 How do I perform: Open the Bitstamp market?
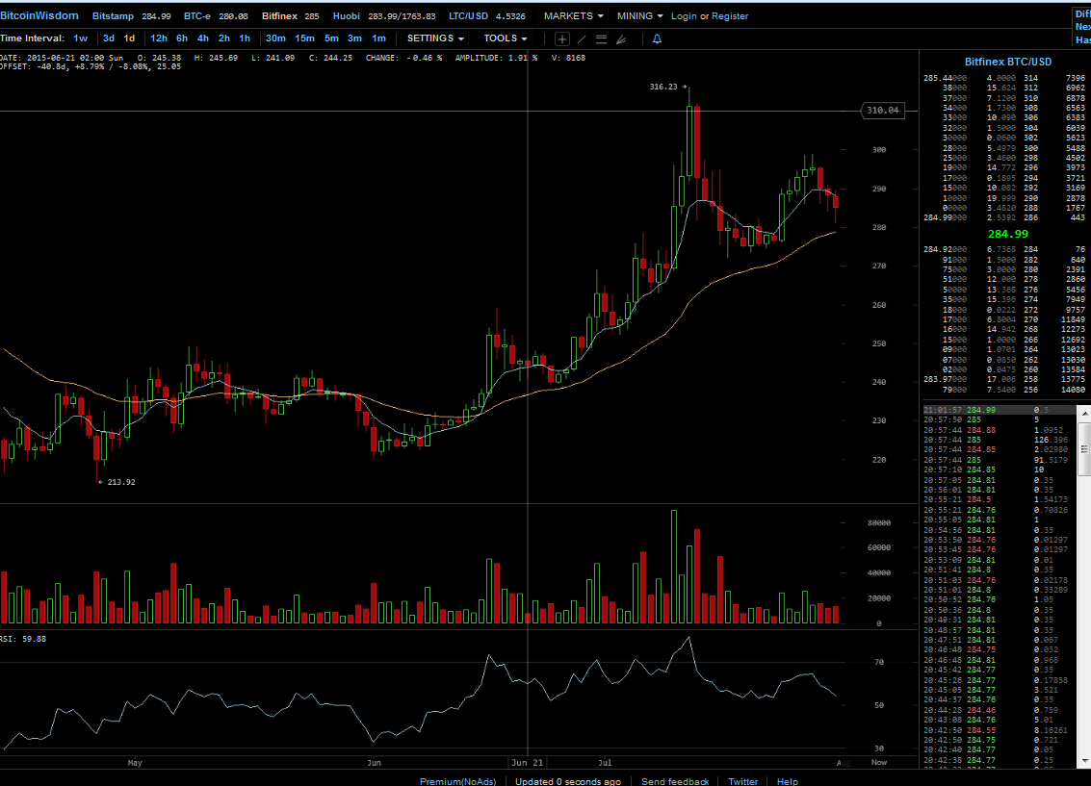pos(113,16)
